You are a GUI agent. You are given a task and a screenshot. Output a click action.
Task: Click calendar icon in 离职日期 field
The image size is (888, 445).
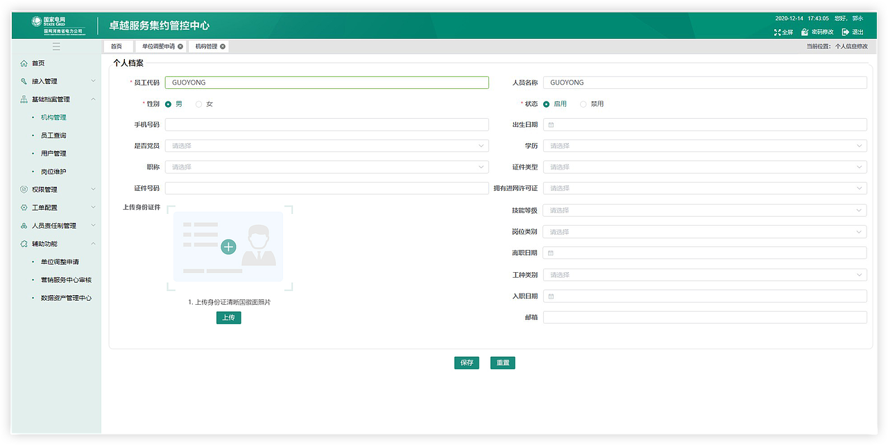pyautogui.click(x=551, y=253)
